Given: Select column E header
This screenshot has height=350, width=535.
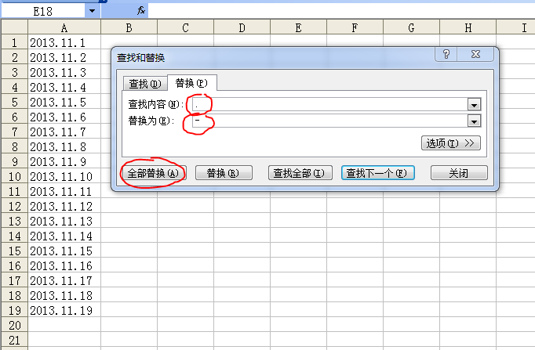Looking at the screenshot, I should [299, 27].
